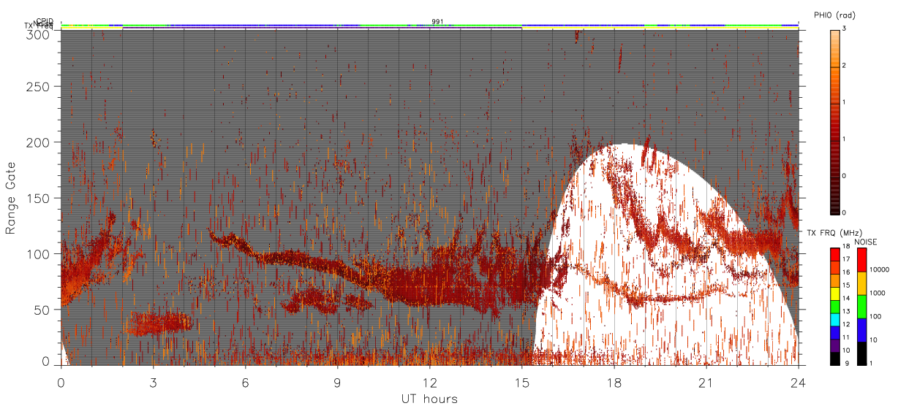Image resolution: width=898 pixels, height=414 pixels.
Task: Select the black segment of the NOISE legend
Action: pyautogui.click(x=862, y=352)
